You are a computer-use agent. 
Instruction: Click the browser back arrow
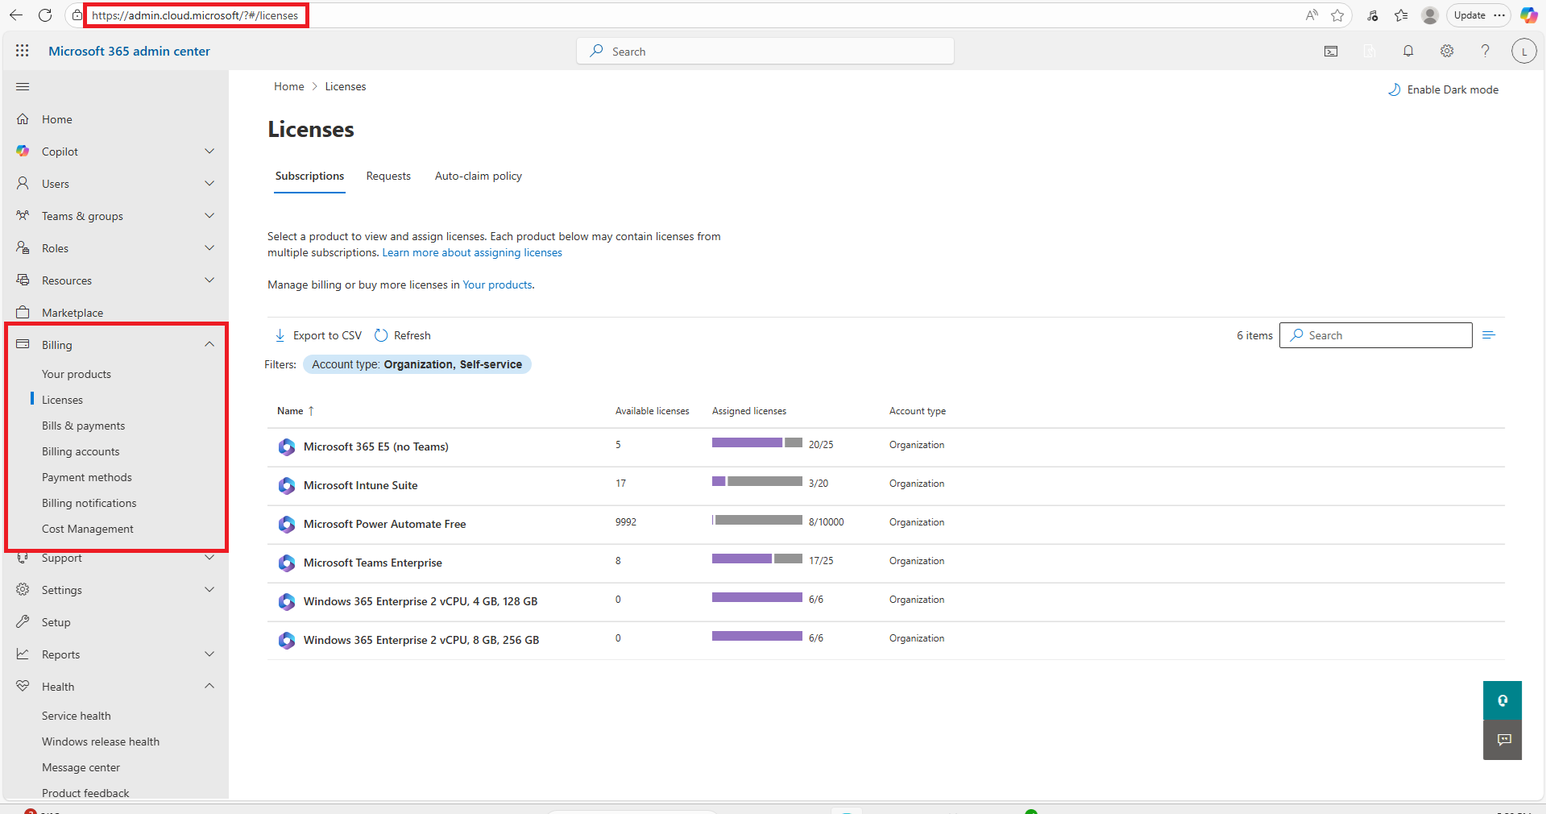(x=16, y=15)
